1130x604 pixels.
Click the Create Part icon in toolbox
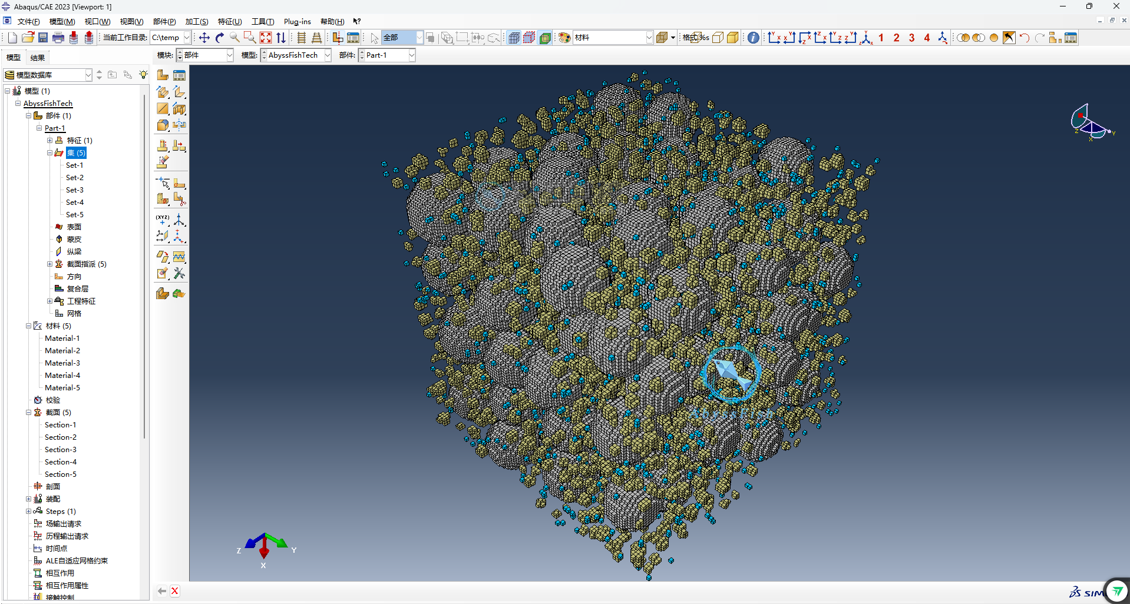[x=163, y=75]
